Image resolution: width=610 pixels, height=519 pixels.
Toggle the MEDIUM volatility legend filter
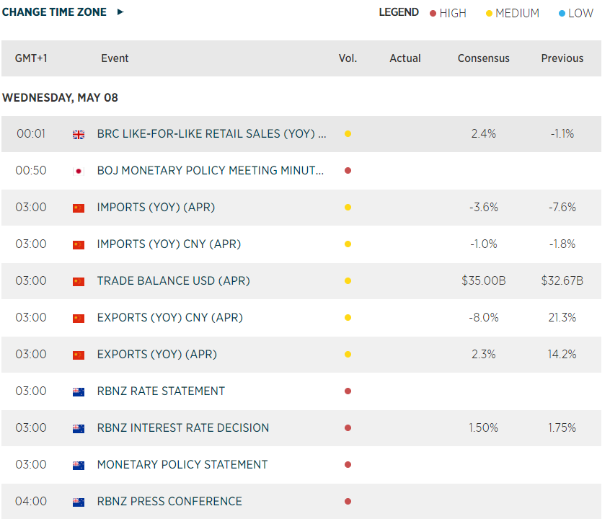513,13
